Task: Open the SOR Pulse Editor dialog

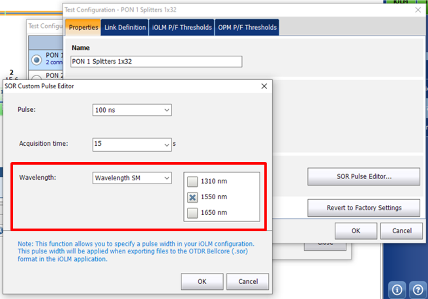Action: tap(363, 176)
